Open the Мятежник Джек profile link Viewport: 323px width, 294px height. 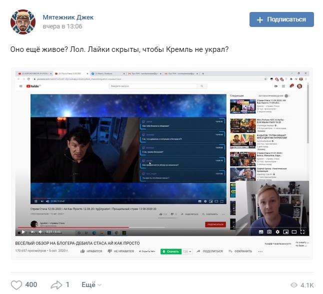tap(68, 17)
